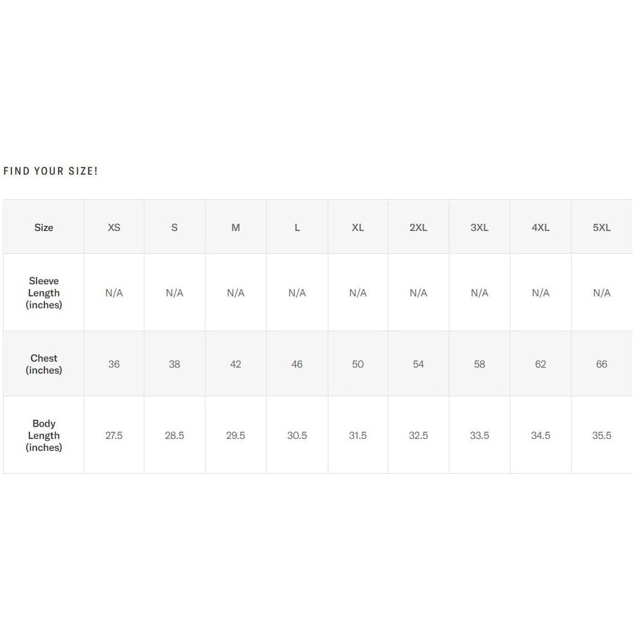Click body length 30.5 for size L

[297, 436]
